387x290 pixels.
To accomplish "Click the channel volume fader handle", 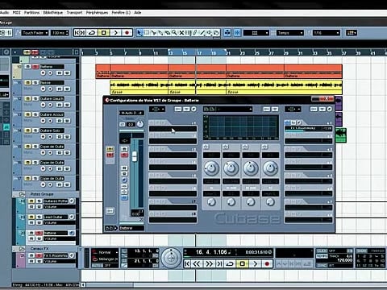I will (134, 156).
